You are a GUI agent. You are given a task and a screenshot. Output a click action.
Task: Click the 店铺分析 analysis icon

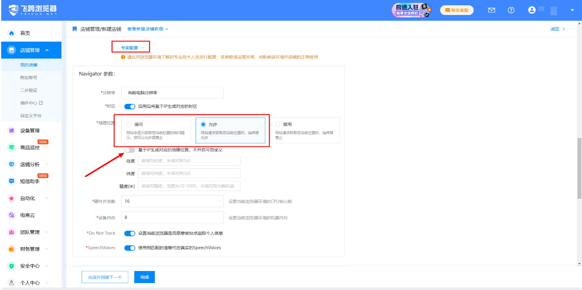tap(12, 164)
